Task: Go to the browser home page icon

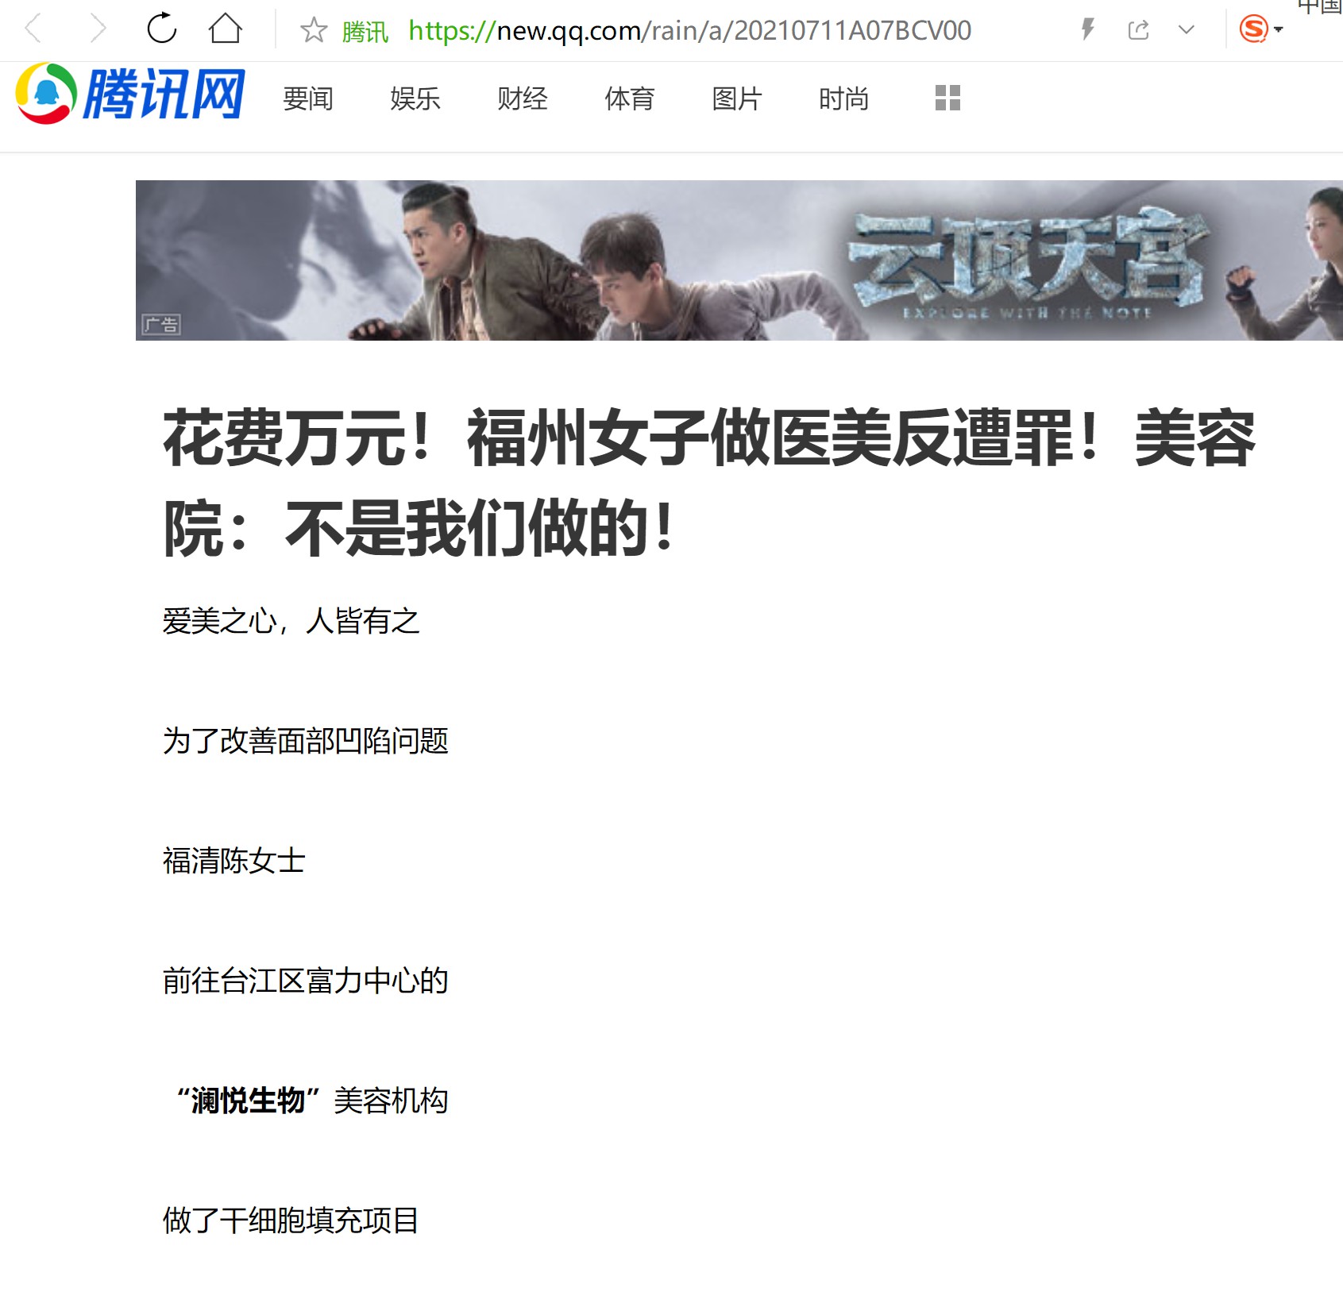Action: 226,29
